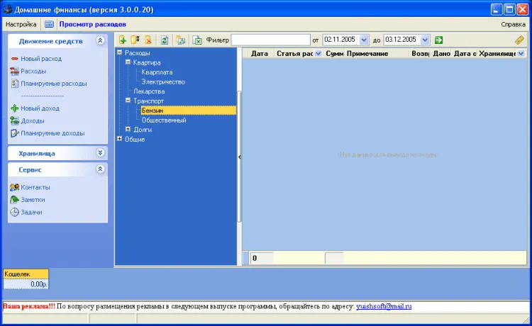
Task: Open the 'от' start date dropdown
Action: point(364,40)
